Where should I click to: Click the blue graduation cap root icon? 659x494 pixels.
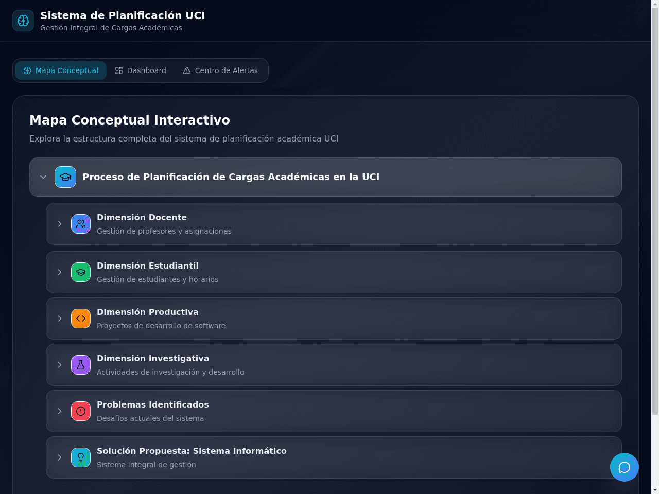65,177
